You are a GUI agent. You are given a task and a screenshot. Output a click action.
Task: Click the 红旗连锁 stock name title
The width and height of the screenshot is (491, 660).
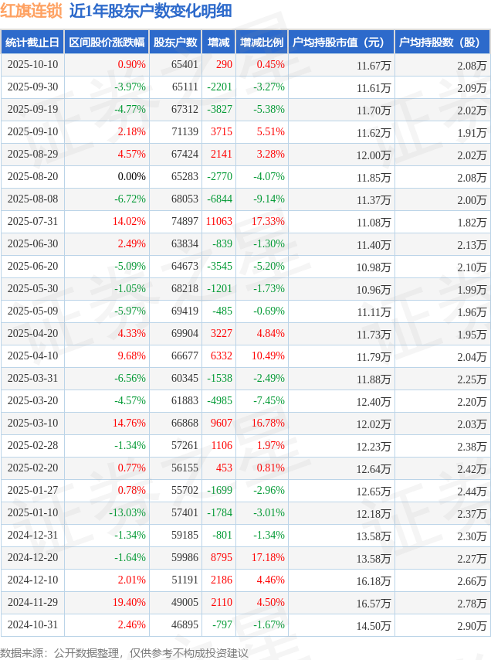click(x=31, y=11)
